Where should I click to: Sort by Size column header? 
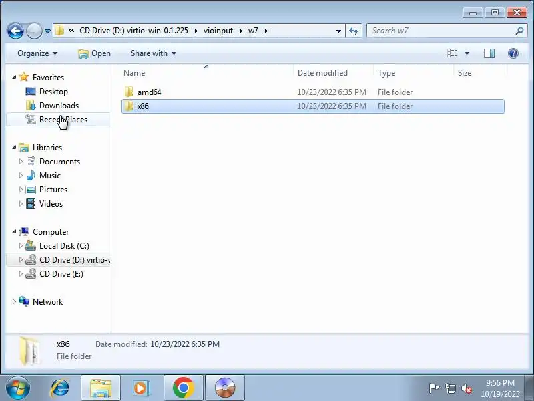pyautogui.click(x=465, y=73)
